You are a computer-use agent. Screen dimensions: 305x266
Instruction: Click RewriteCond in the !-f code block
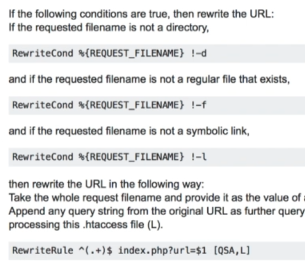(43, 105)
